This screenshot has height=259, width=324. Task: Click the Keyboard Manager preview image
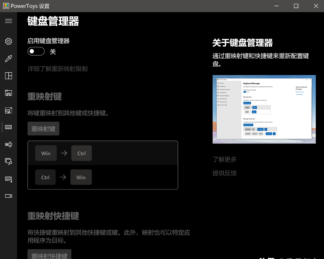[x=264, y=109]
